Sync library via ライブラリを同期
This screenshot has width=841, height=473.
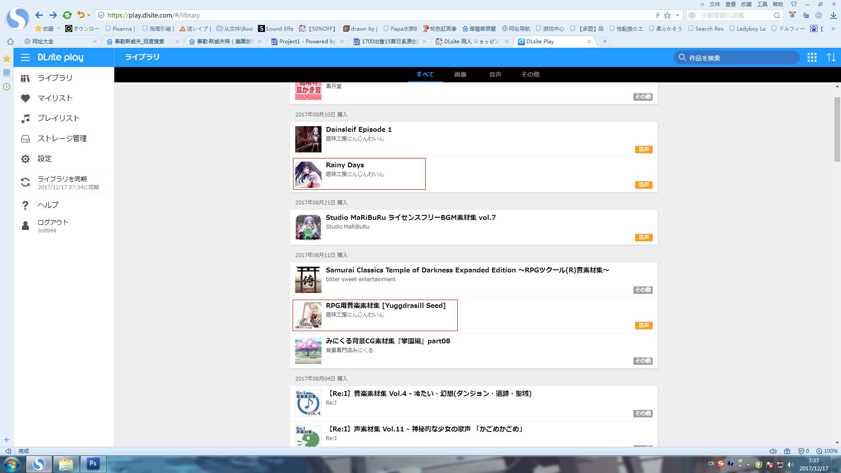tap(64, 183)
